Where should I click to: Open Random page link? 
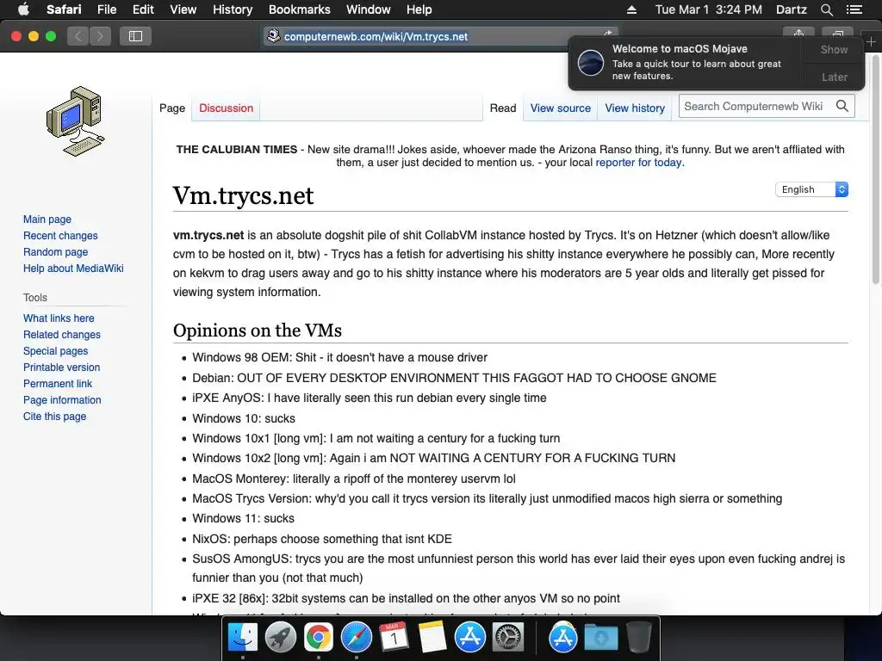click(x=56, y=252)
